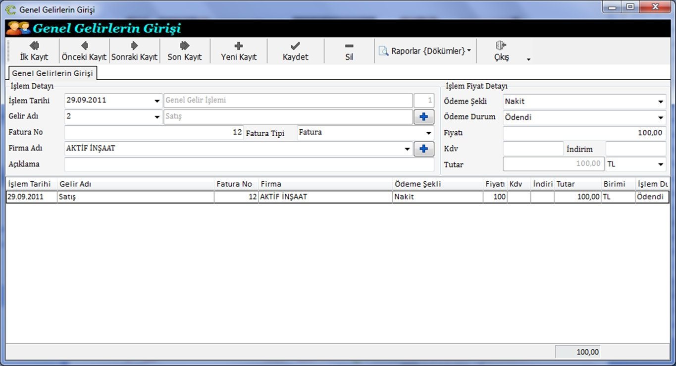Screen dimensions: 676x366
Task: Select the Genel Gelirlerin Girişi tab
Action: click(52, 73)
